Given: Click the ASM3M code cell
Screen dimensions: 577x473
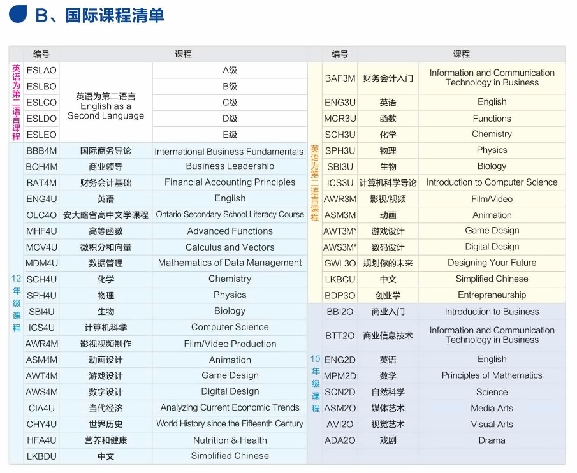Looking at the screenshot, I should coord(340,215).
